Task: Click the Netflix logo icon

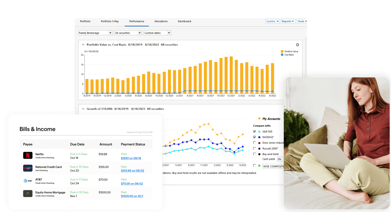Action: pos(28,156)
